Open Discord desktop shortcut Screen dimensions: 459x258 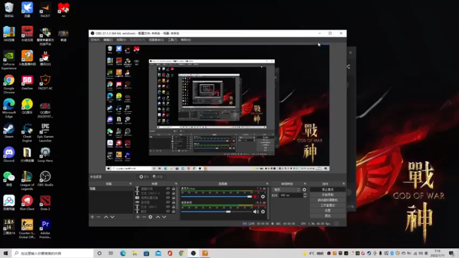9,155
